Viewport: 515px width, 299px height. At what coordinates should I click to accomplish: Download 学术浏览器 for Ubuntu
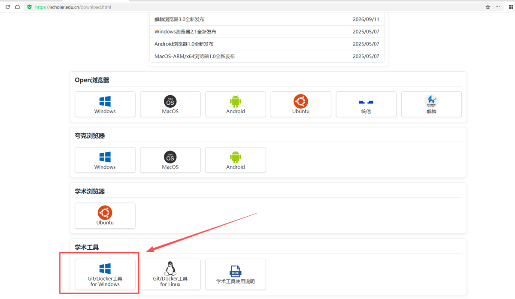pos(105,216)
